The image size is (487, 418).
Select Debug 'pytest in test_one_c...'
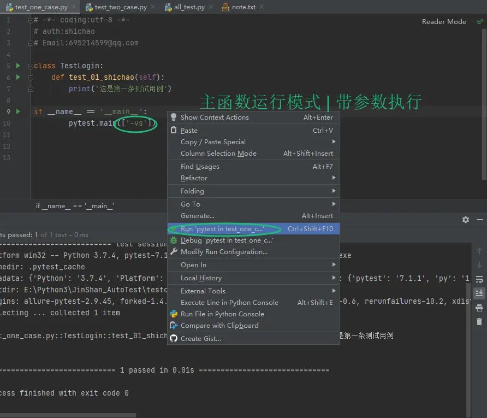[253, 240]
